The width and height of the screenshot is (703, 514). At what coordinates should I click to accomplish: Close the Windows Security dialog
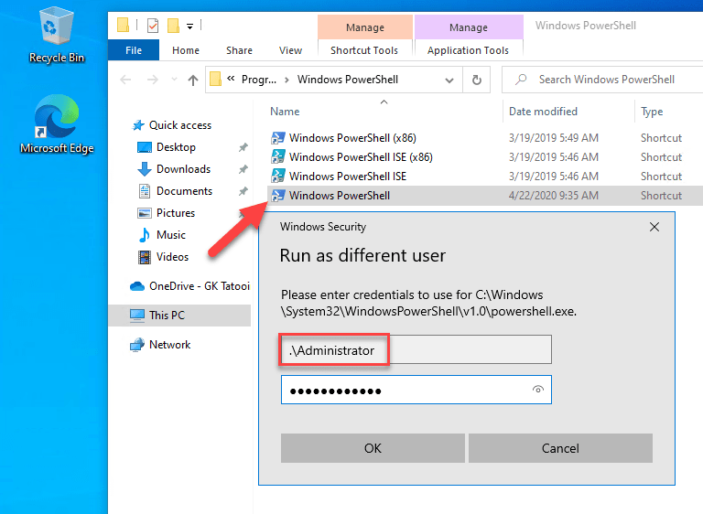point(654,227)
